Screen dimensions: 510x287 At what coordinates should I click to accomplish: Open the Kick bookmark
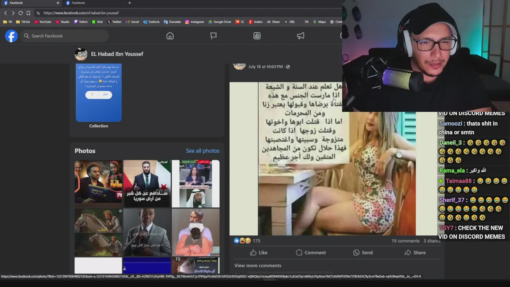tap(97, 22)
